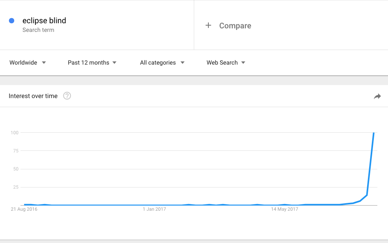Click the Search term label
This screenshot has height=243, width=388.
[38, 30]
